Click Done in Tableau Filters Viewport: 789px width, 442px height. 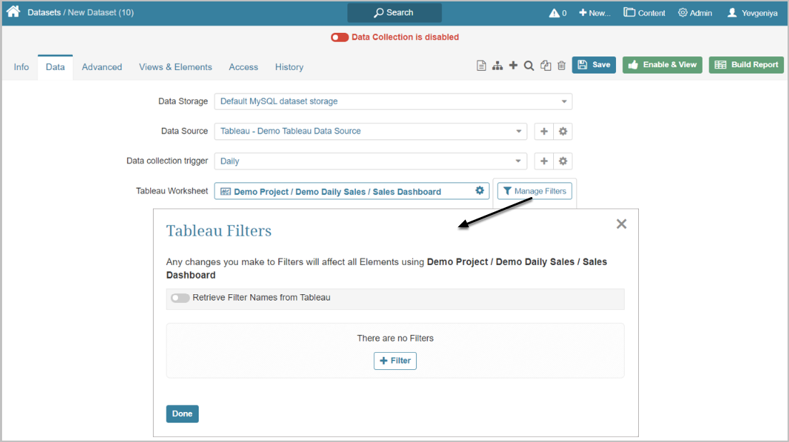click(182, 414)
